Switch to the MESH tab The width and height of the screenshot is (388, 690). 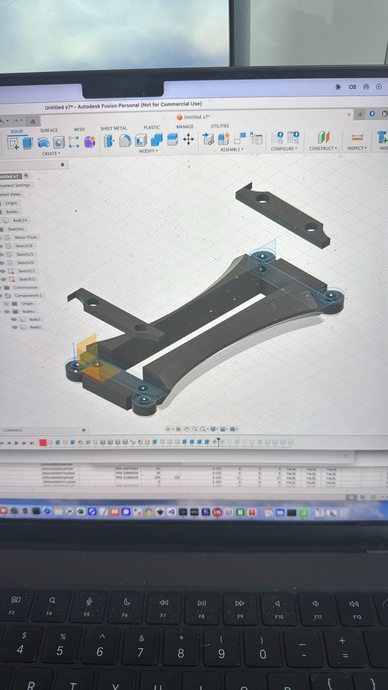click(79, 129)
